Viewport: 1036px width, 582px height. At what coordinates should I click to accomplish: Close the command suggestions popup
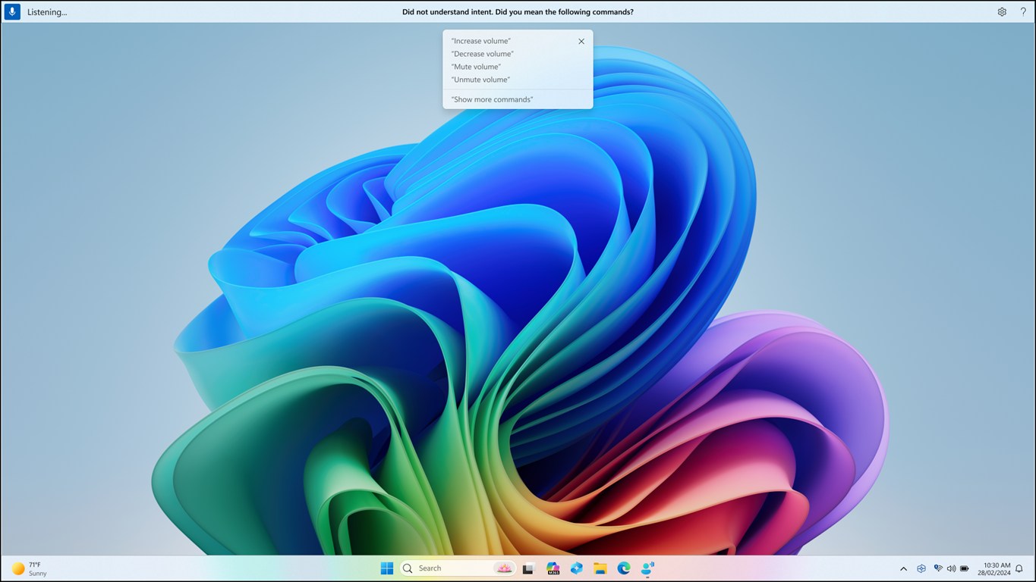[581, 42]
